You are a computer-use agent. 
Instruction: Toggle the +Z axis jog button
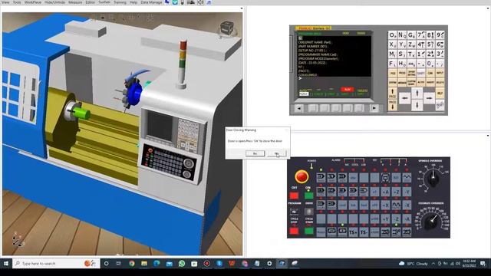(396, 192)
